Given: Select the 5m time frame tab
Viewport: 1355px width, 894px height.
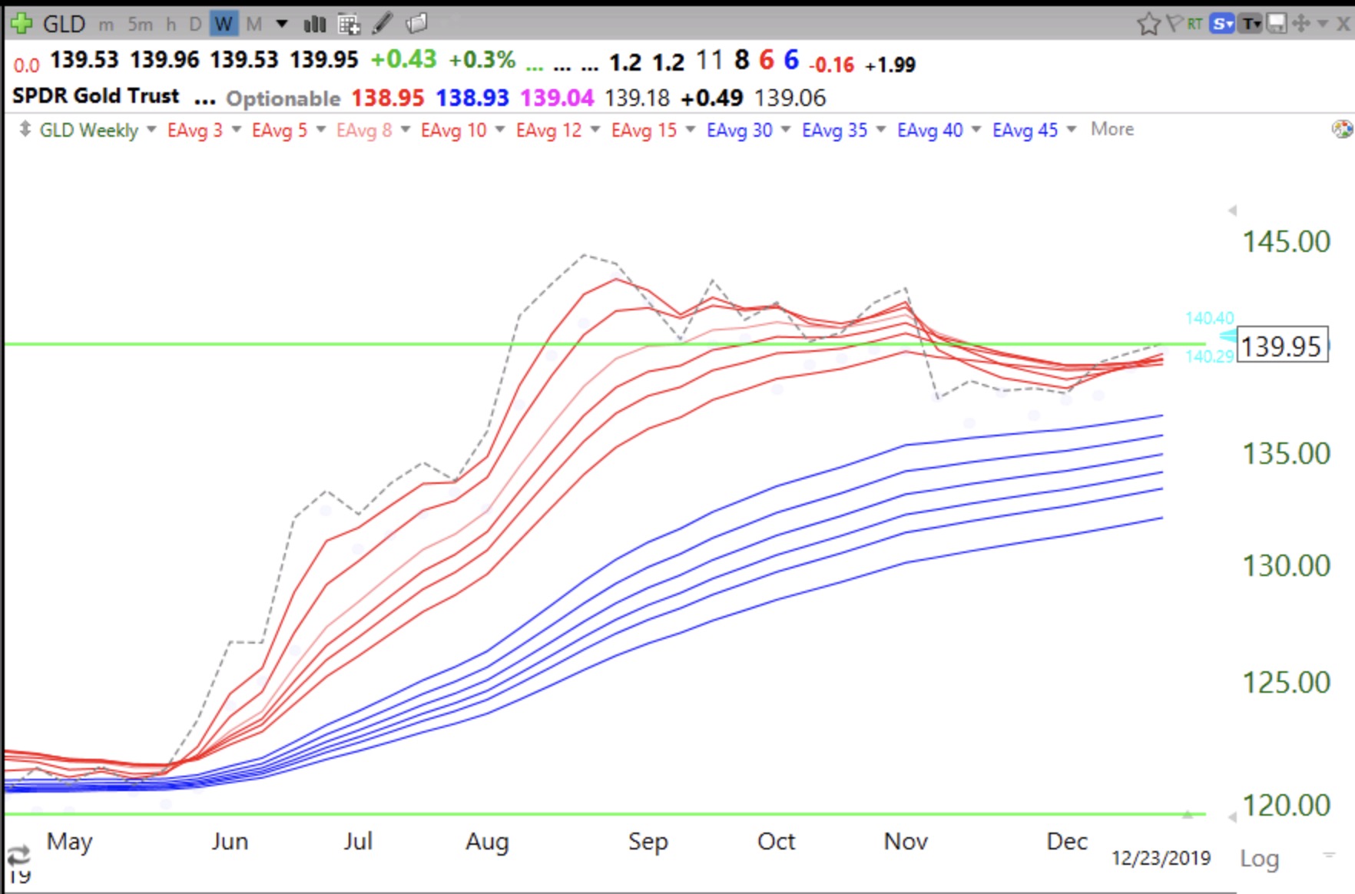Looking at the screenshot, I should (x=140, y=25).
